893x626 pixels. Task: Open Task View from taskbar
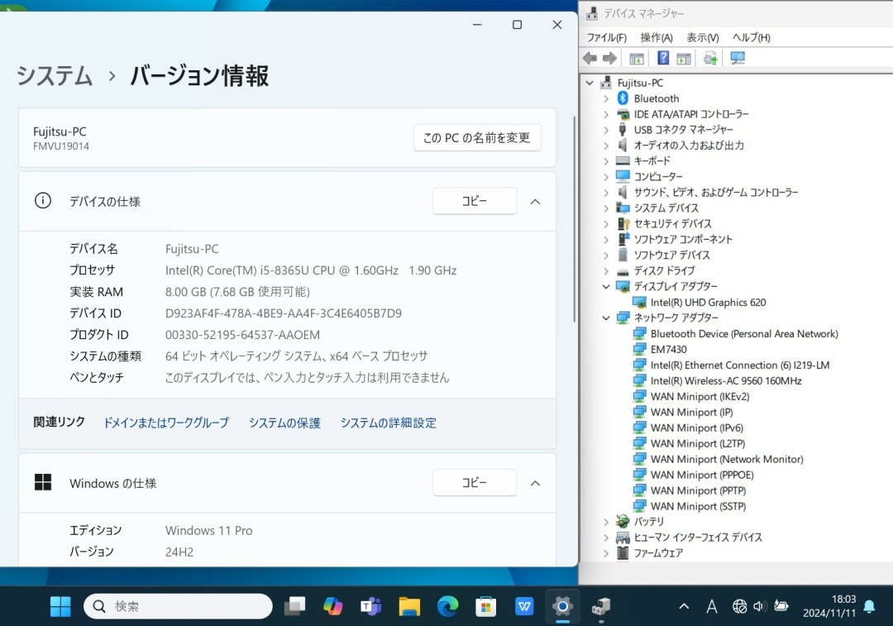(295, 606)
